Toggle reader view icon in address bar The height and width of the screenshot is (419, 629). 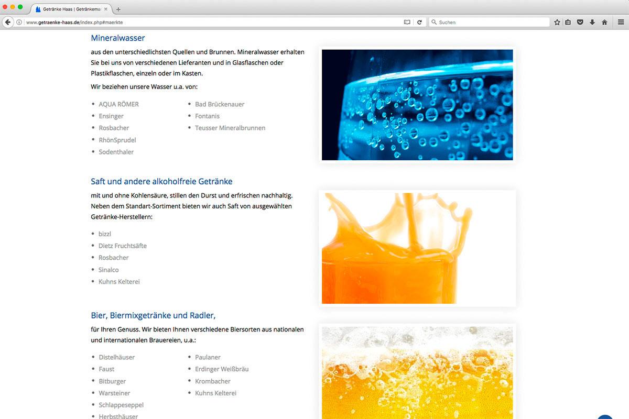point(407,22)
